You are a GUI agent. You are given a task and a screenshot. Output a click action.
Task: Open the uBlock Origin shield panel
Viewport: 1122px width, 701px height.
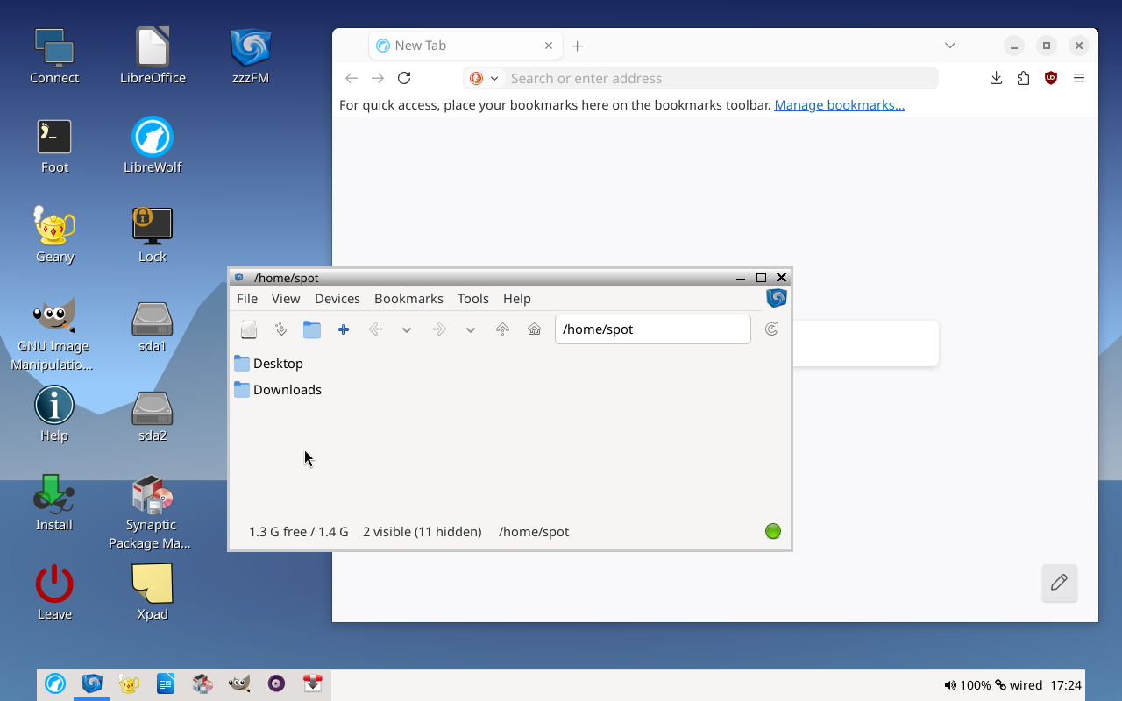1049,78
